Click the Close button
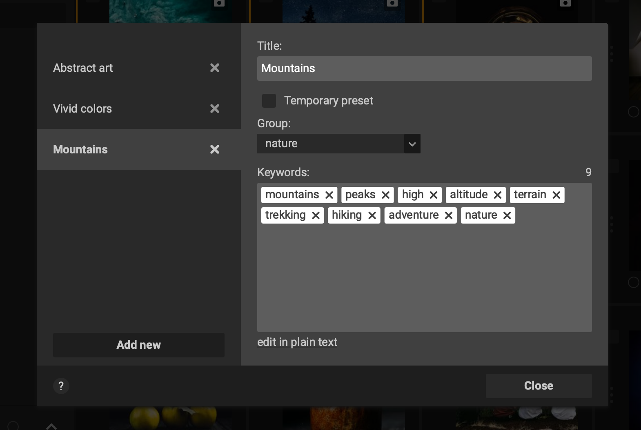Viewport: 641px width, 430px height. 539,386
